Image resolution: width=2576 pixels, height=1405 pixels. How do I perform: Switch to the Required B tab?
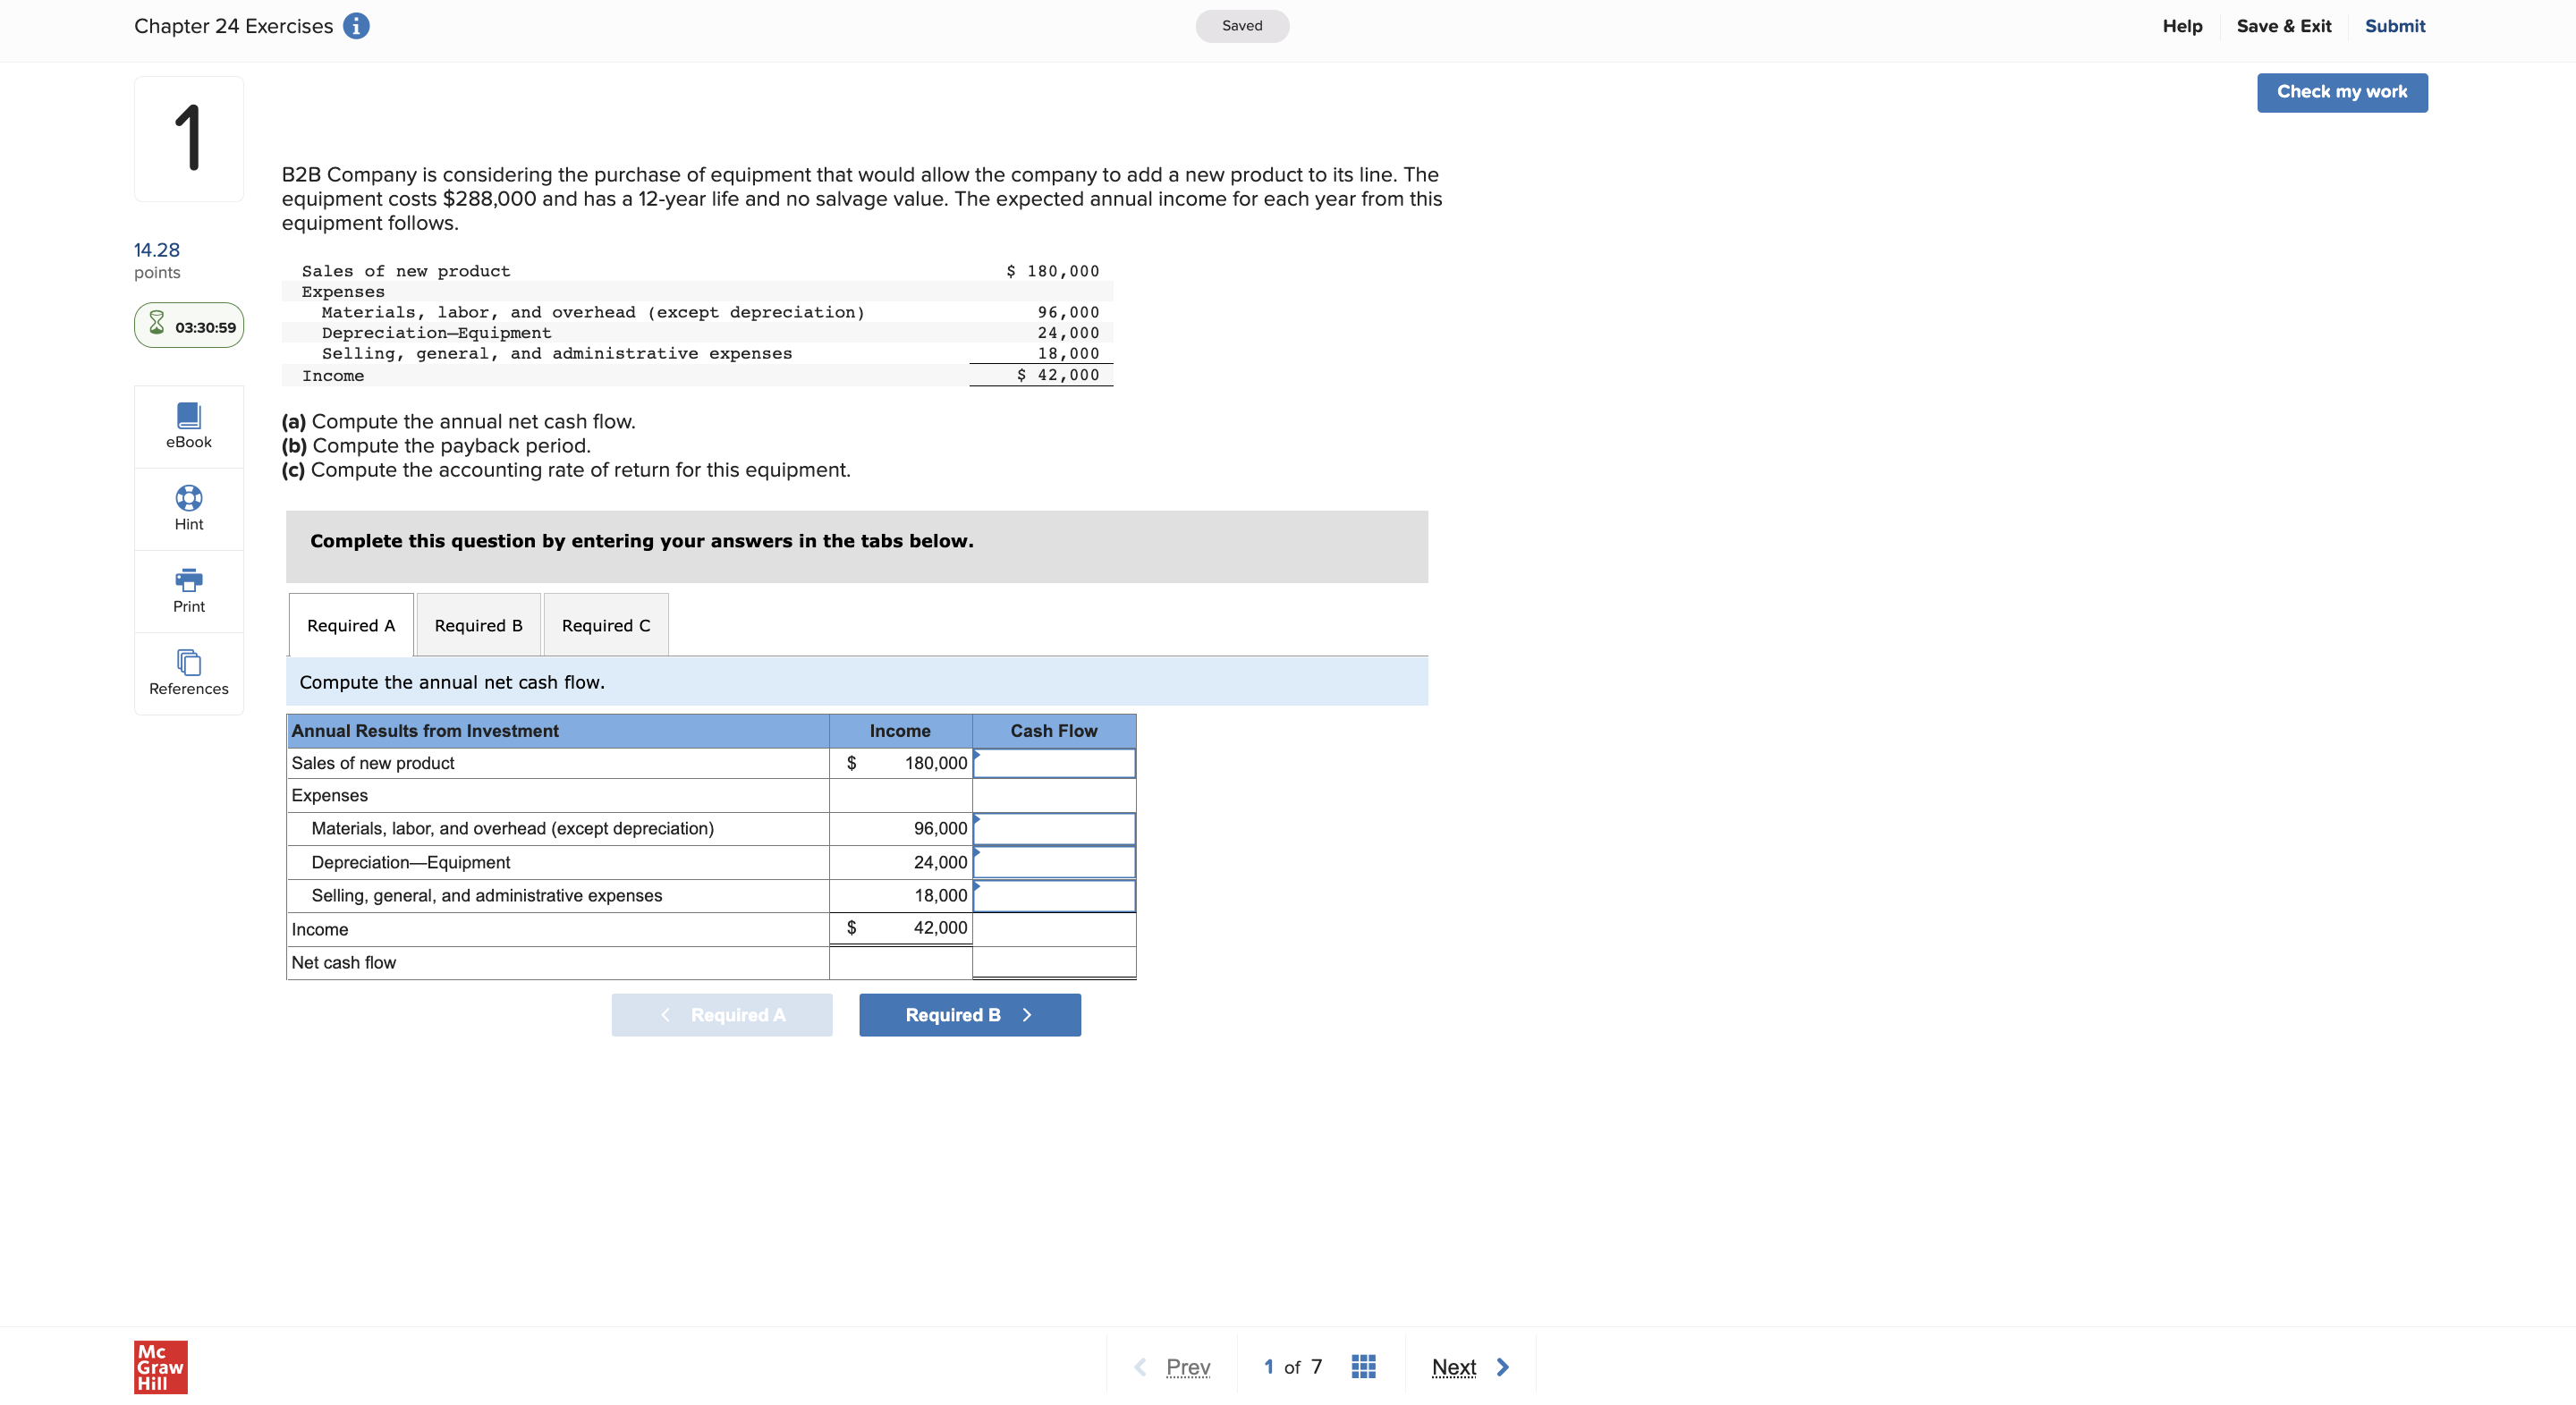478,624
